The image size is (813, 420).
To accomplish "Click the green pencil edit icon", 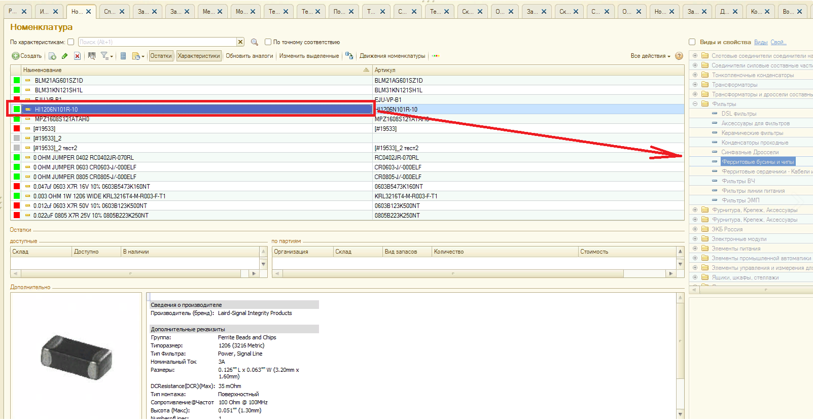I will click(x=64, y=56).
